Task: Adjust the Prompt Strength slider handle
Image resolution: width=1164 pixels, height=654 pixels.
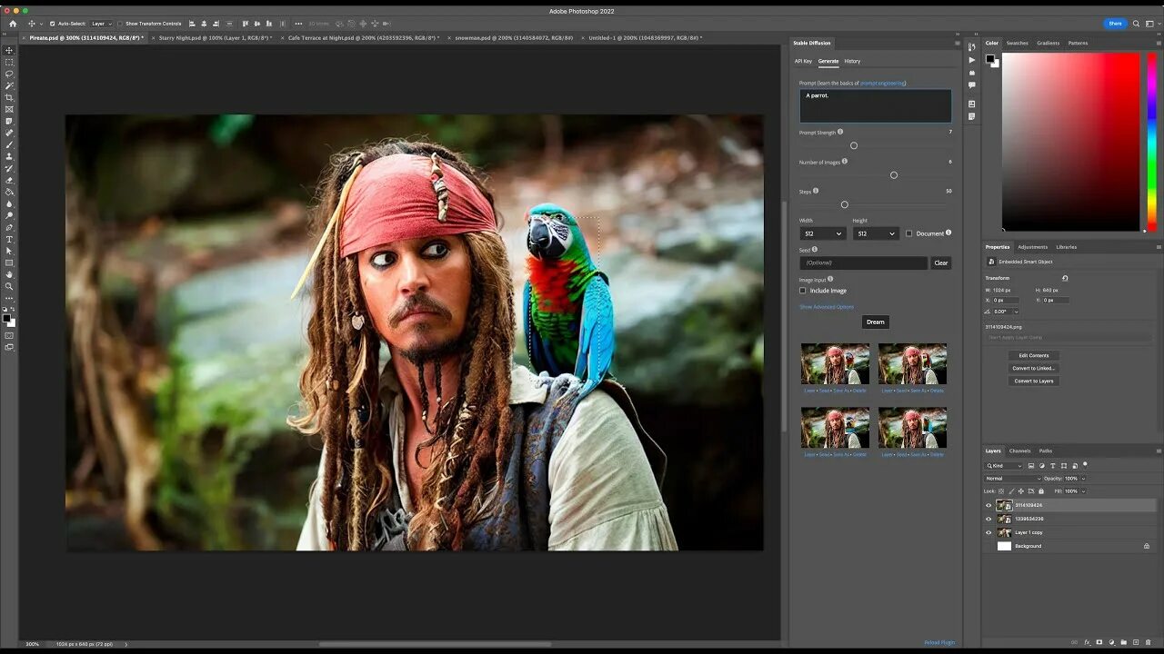Action: click(x=854, y=145)
